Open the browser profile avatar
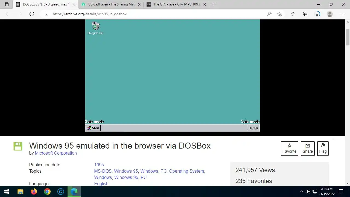 tap(330, 14)
